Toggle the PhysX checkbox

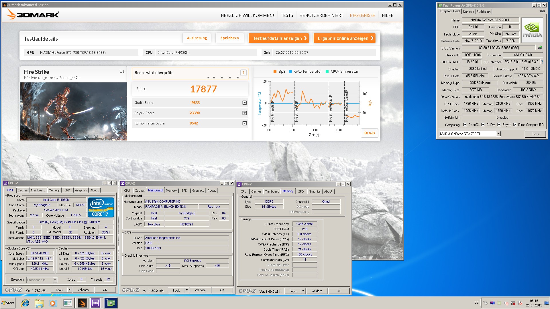499,125
